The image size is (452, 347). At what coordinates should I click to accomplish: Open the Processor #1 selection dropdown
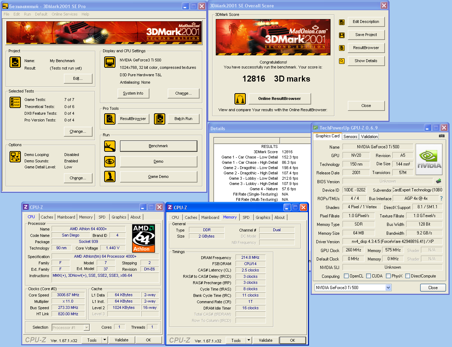click(87, 328)
